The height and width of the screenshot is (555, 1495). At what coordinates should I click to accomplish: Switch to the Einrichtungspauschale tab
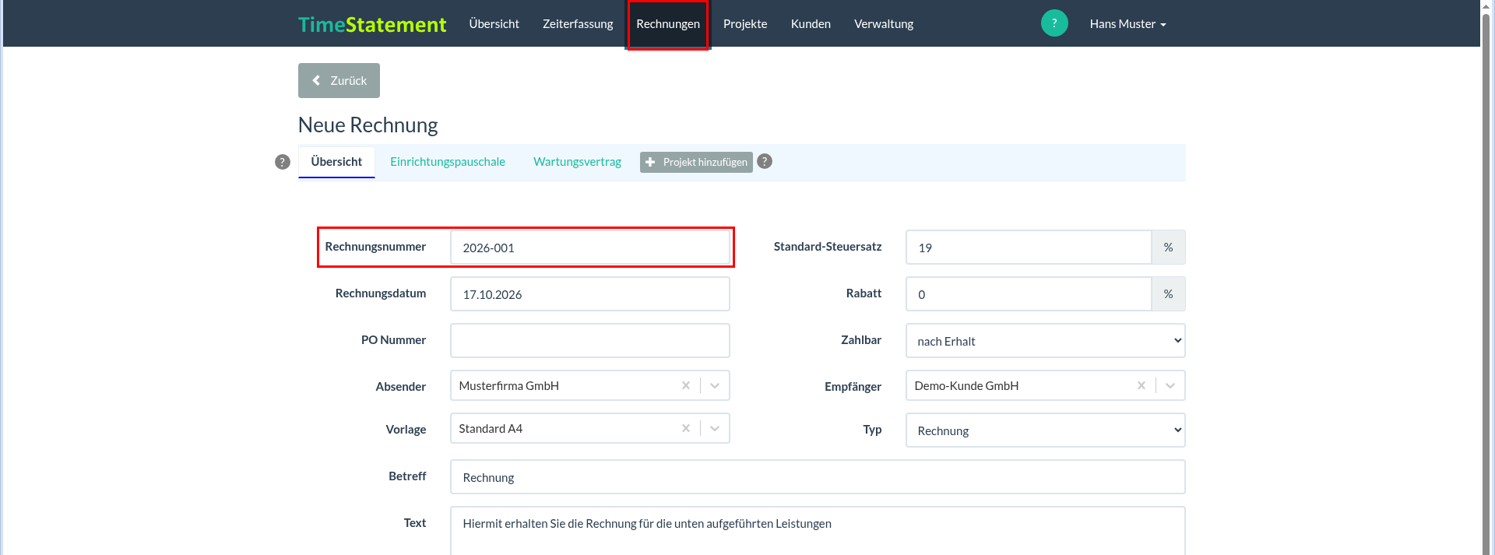(x=448, y=162)
